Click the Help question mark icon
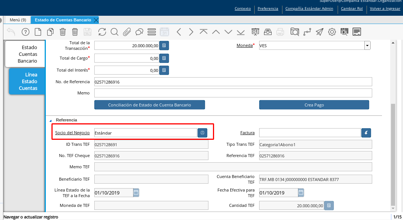403x220 pixels. pos(25,32)
